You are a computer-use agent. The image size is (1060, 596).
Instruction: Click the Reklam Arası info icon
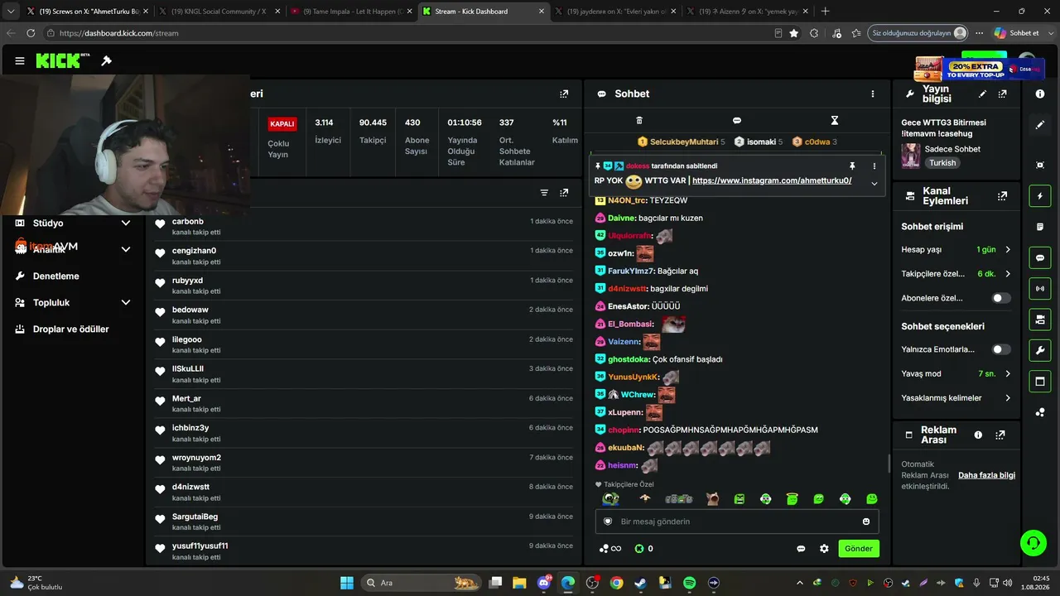[x=978, y=435]
